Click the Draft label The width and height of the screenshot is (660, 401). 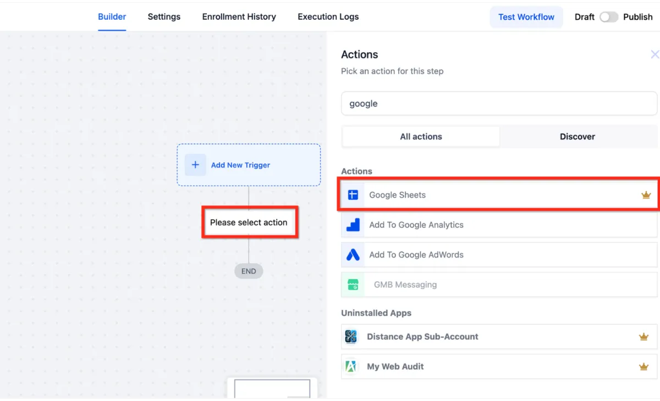point(584,17)
